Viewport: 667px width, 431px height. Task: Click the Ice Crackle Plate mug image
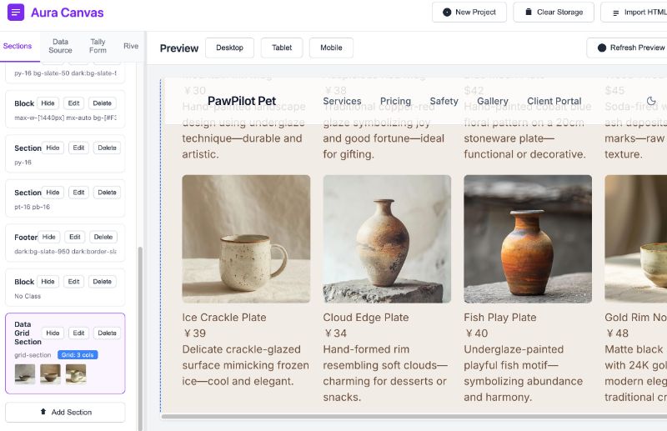coord(246,239)
